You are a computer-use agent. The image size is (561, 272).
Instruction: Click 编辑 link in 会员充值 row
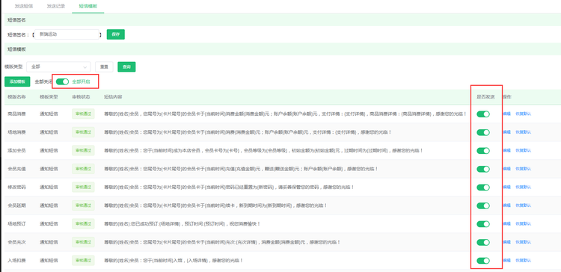pos(506,169)
